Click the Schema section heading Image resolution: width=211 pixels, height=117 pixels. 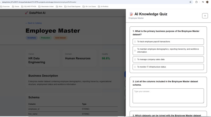34,97
